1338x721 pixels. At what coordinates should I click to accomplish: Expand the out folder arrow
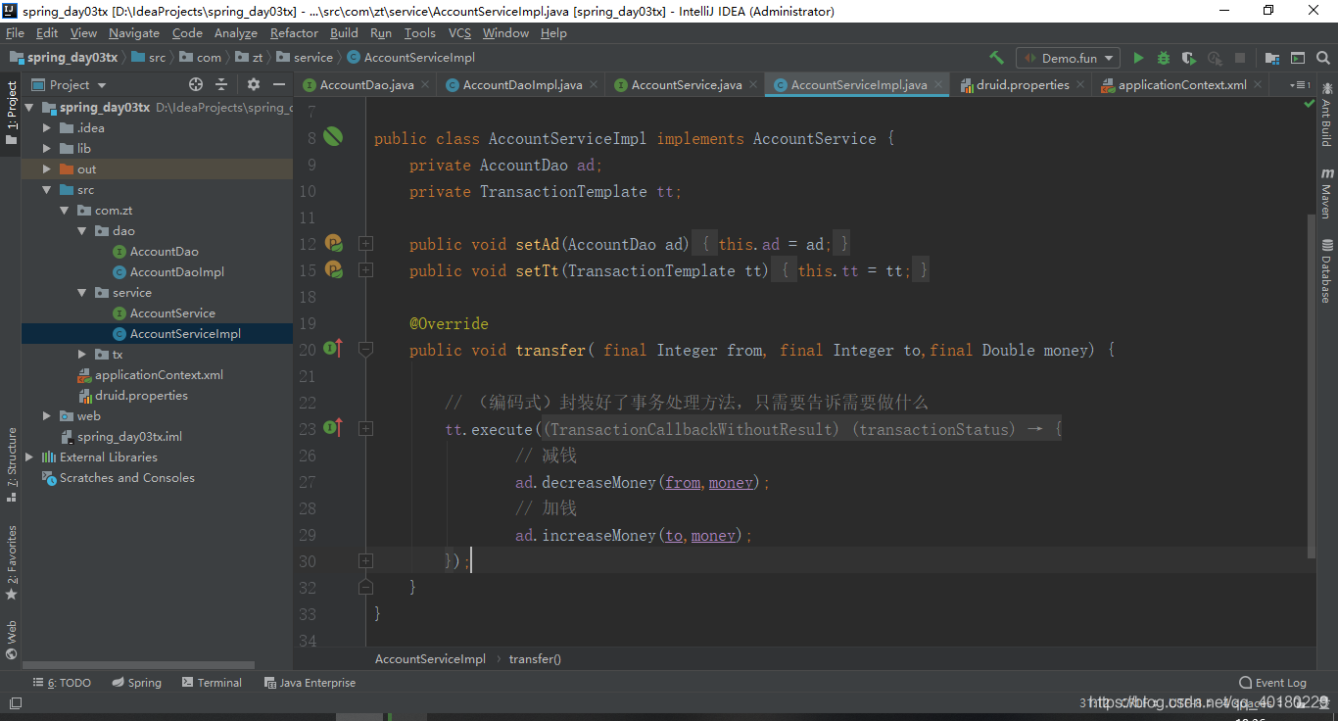point(47,169)
